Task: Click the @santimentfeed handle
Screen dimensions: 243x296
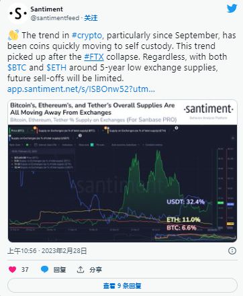Action: pyautogui.click(x=55, y=18)
